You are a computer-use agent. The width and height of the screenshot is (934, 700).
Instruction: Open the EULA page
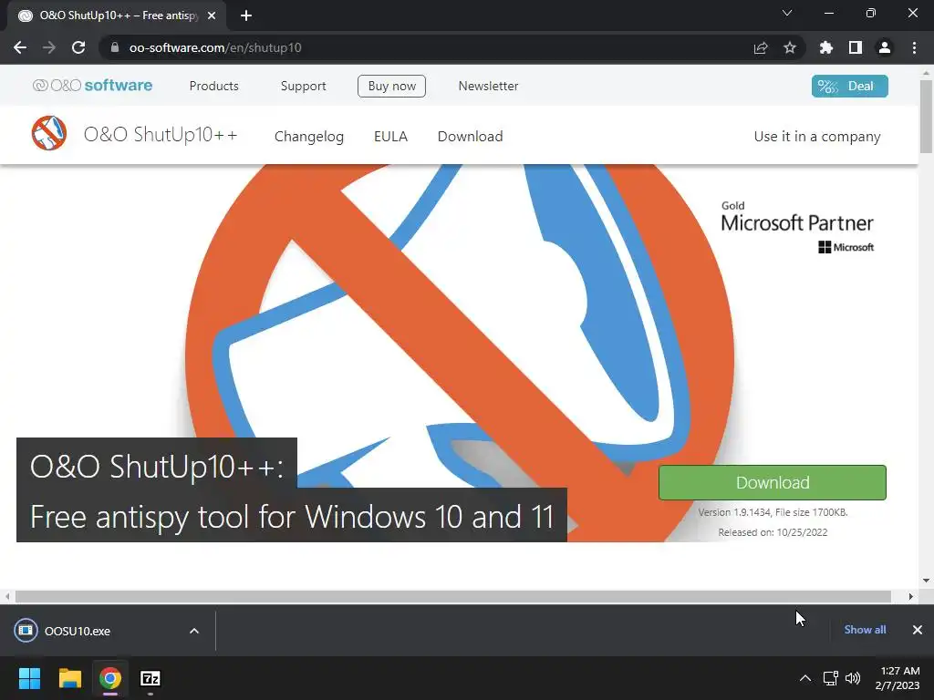point(390,137)
